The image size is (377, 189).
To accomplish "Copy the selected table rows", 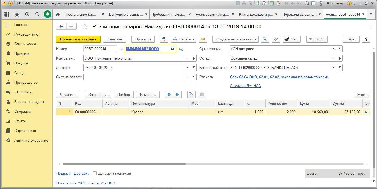I will point(191,94).
